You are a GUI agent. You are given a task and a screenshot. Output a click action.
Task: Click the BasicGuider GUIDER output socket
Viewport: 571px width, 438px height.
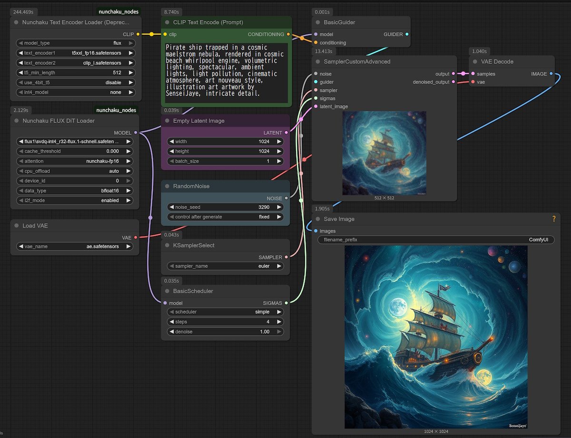click(407, 34)
